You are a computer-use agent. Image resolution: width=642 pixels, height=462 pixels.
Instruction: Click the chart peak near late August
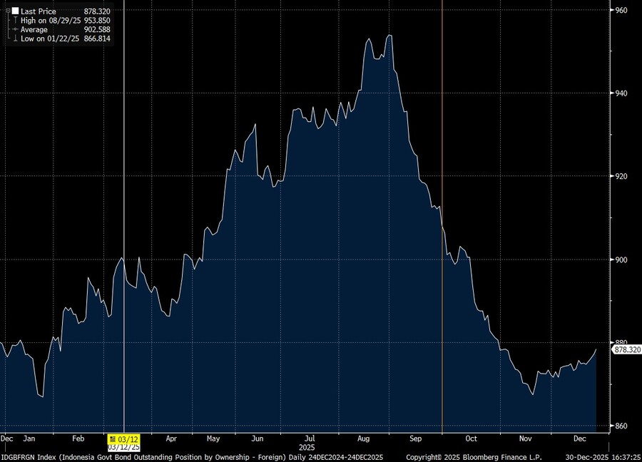389,36
